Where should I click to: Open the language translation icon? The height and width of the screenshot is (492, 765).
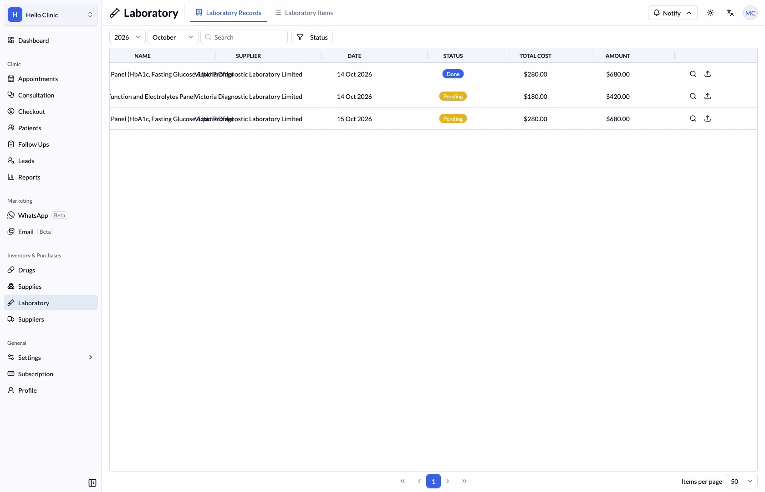tap(730, 13)
